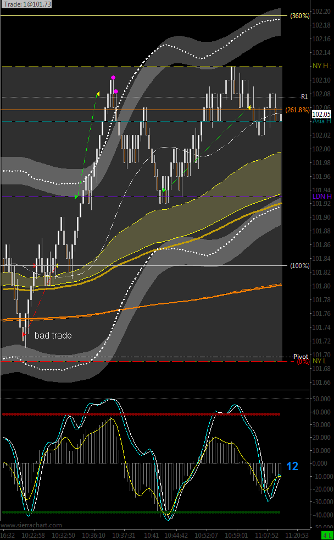Image resolution: width=334 pixels, height=540 pixels.
Task: Click the 10:37:31 time axis label
Action: point(124,536)
